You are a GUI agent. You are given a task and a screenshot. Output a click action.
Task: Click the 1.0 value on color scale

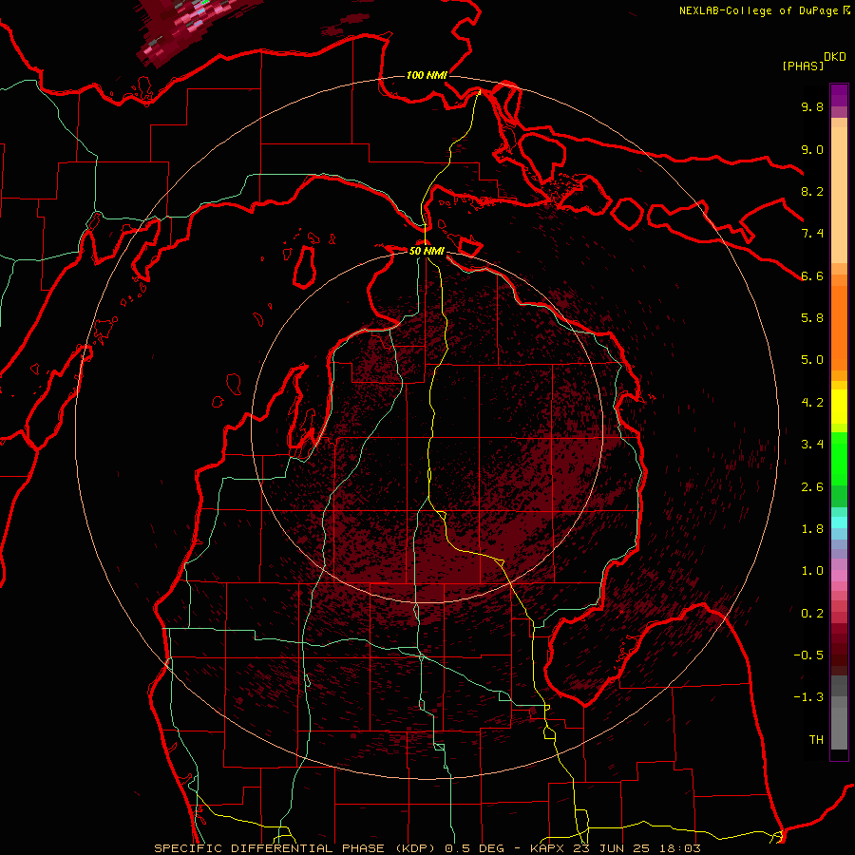point(812,571)
